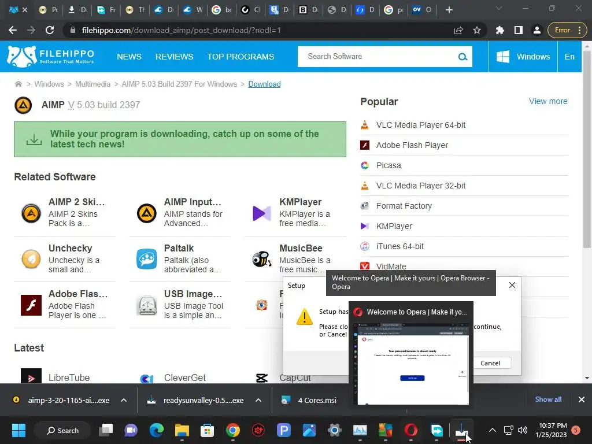Click View more in Popular

[x=548, y=101]
